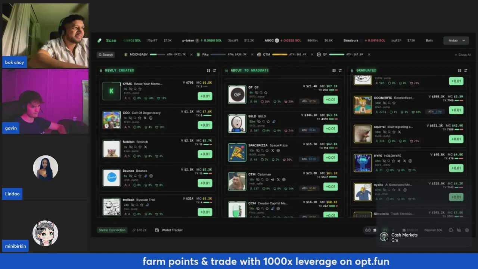478x269 pixels.
Task: Favorite the GF token with star icon
Action: click(266, 92)
